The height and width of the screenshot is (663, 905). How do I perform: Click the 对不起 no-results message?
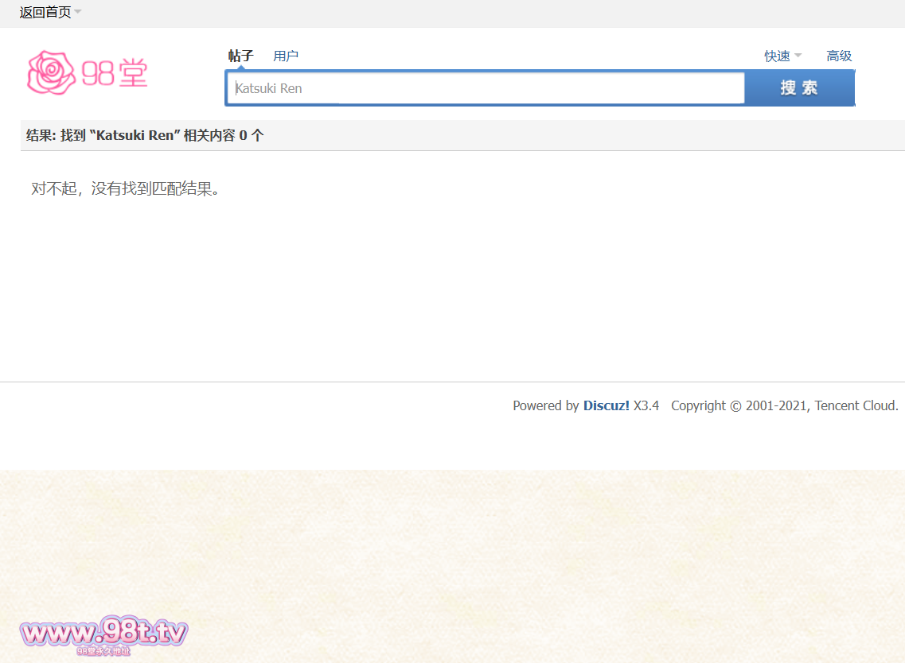point(125,188)
